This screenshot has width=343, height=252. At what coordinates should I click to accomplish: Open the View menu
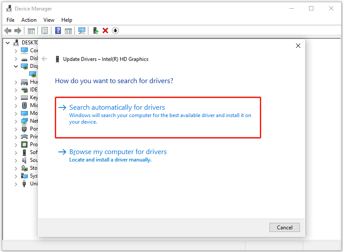(x=49, y=20)
